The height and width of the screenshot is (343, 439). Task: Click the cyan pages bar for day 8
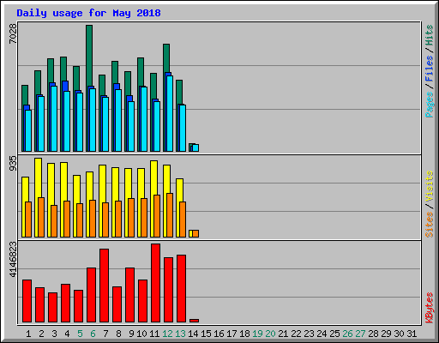point(118,120)
